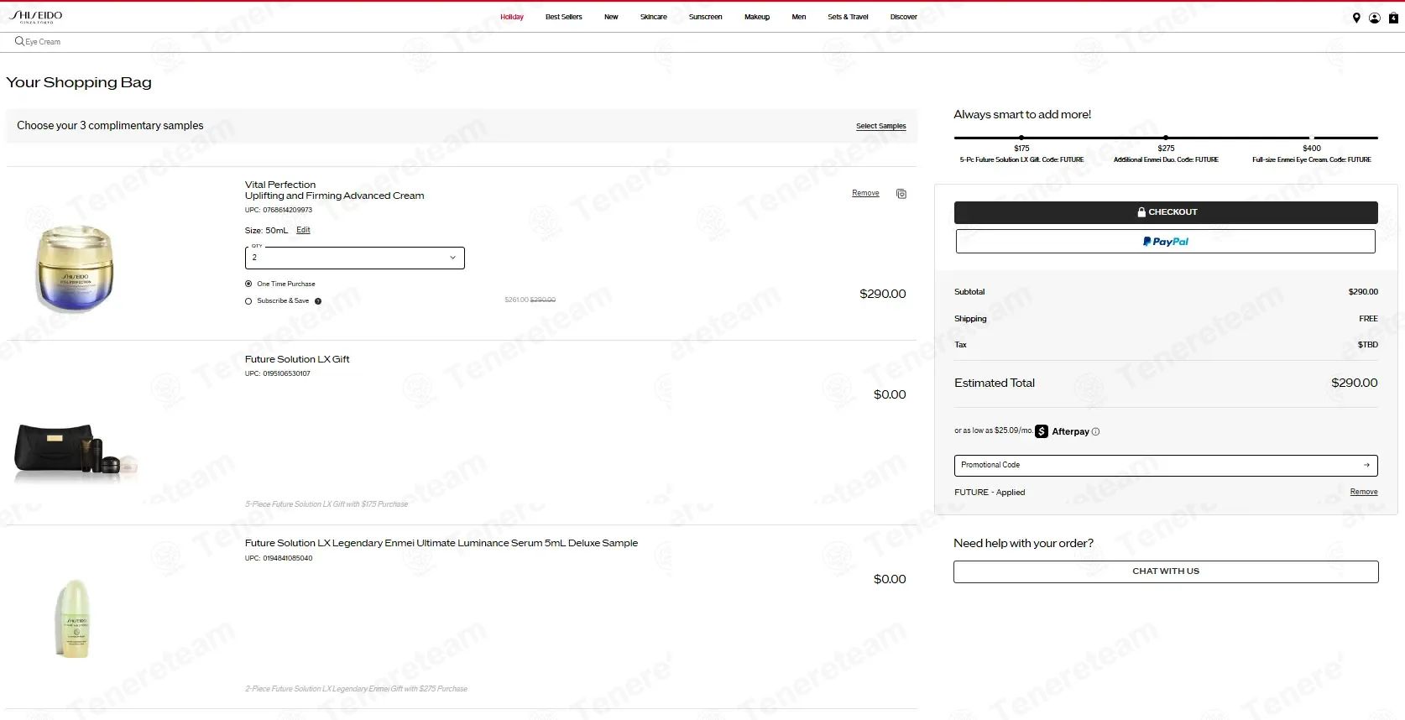Remove the applied FUTURE promo code
Viewport: 1405px width, 720px height.
click(x=1364, y=492)
